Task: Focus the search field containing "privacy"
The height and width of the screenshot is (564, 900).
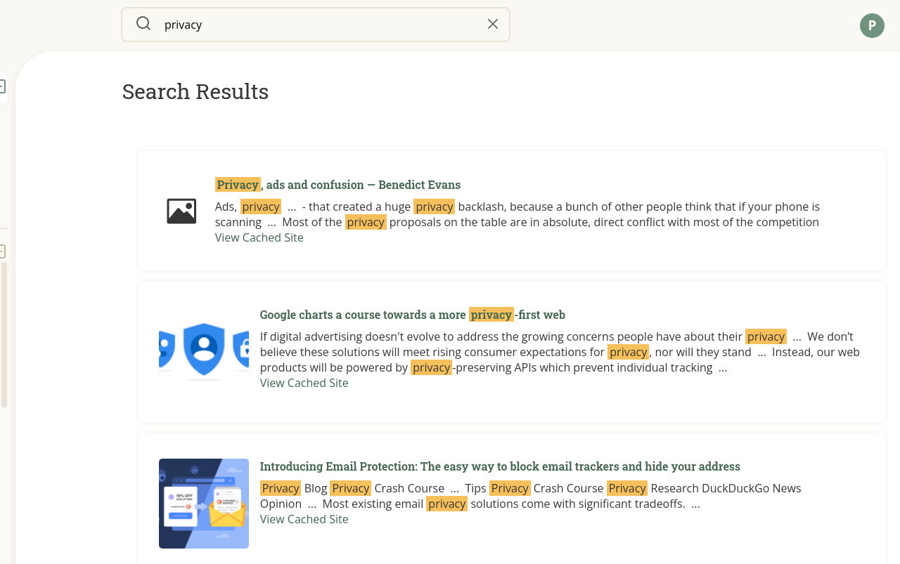Action: coord(316,25)
